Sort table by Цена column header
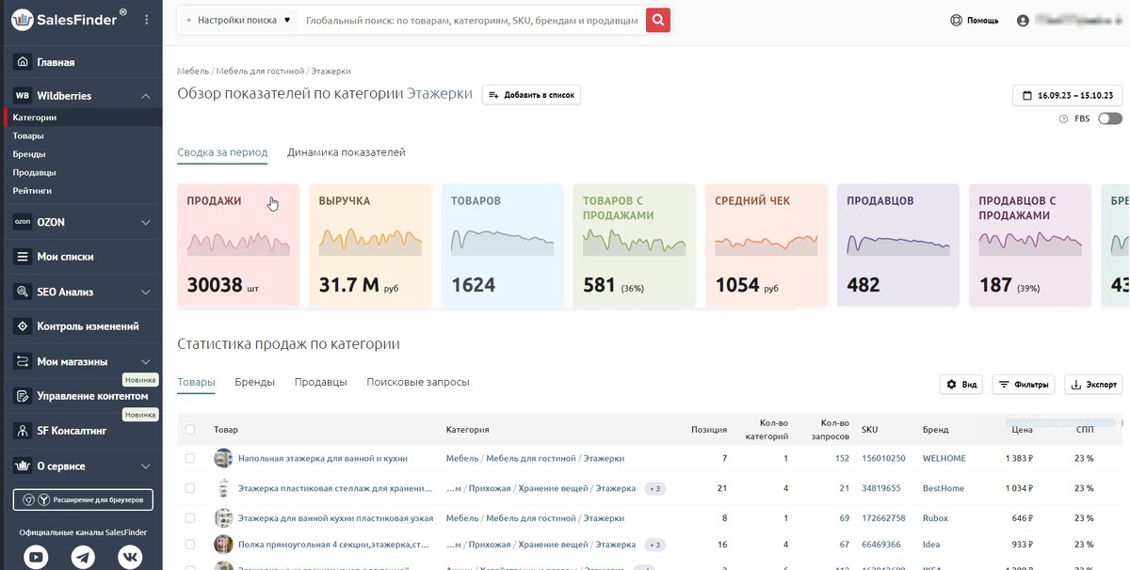The width and height of the screenshot is (1130, 570). pyautogui.click(x=1022, y=430)
